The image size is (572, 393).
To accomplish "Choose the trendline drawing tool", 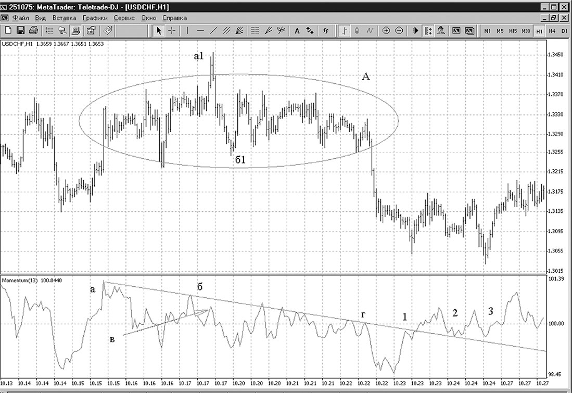I will 213,31.
